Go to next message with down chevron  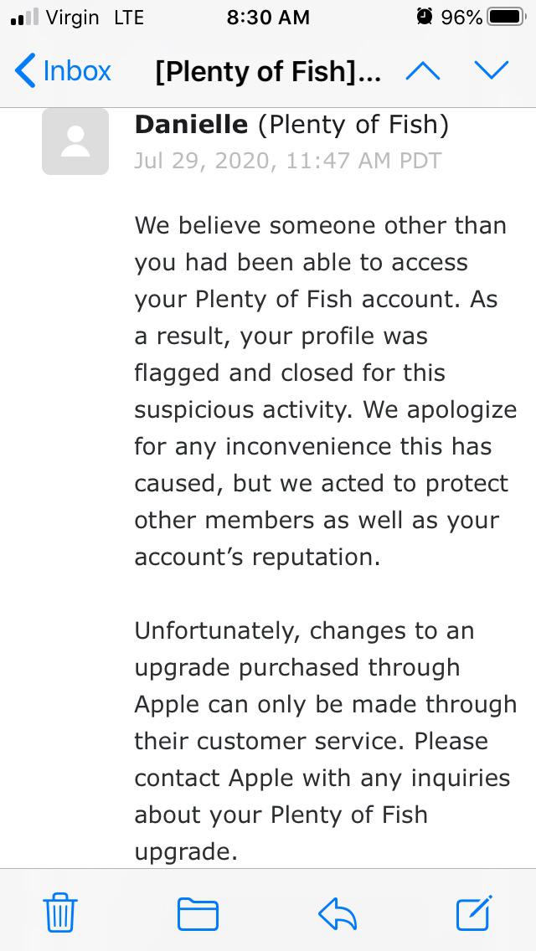coord(491,71)
